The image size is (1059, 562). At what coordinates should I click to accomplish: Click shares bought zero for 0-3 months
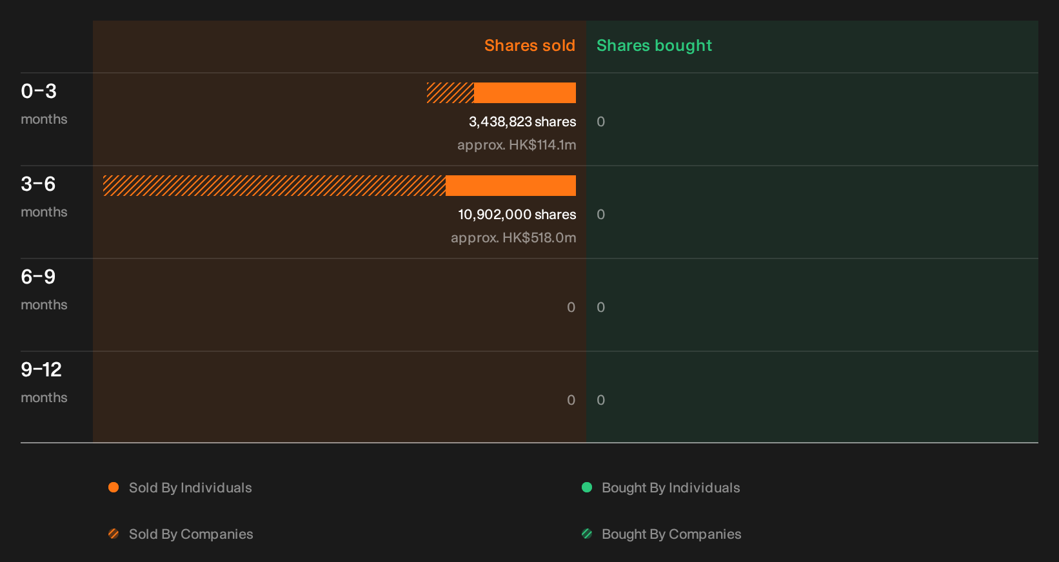600,122
